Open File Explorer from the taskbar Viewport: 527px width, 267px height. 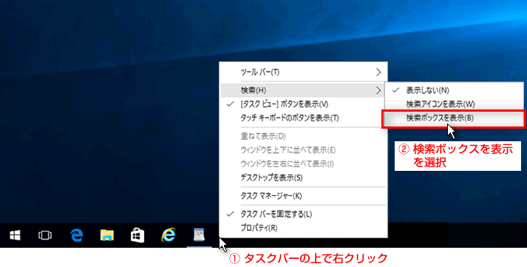pos(107,235)
